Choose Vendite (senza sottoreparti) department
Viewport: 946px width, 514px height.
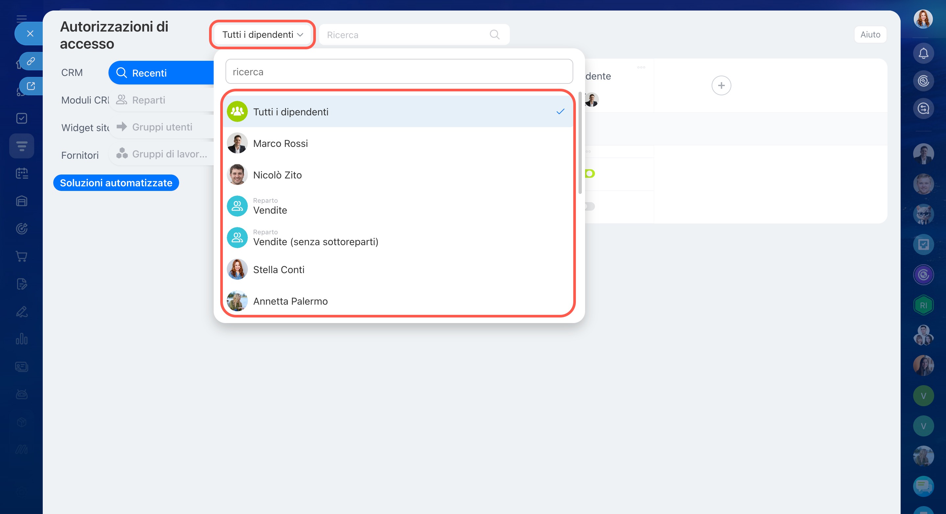[x=315, y=242]
